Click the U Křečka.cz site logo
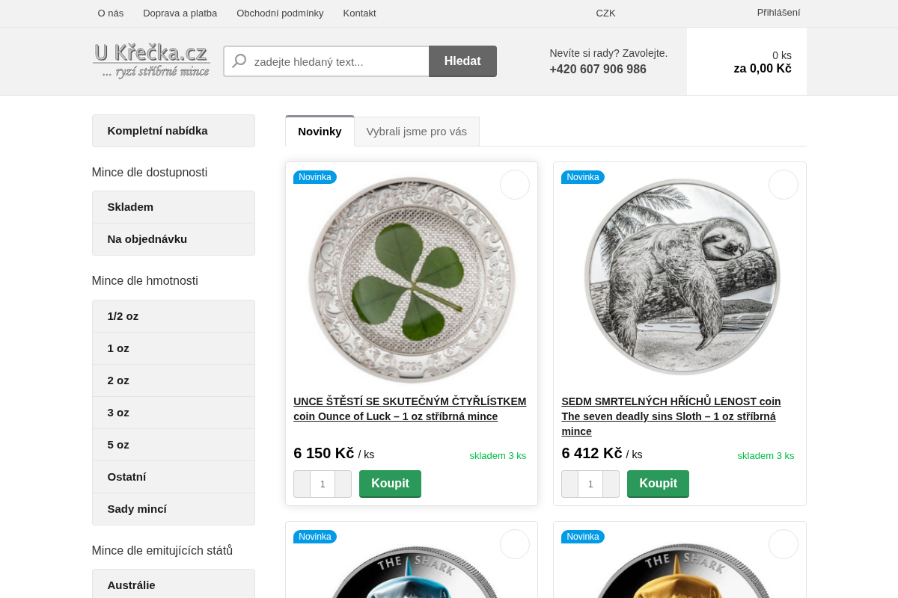Image resolution: width=898 pixels, height=598 pixels. [x=151, y=61]
